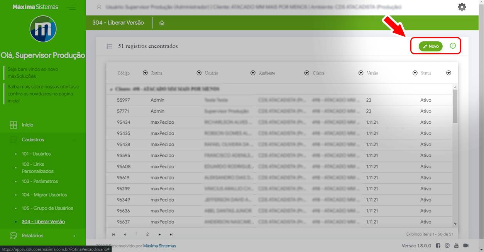Follow the Máxima Sistemas footer link

pyautogui.click(x=159, y=246)
